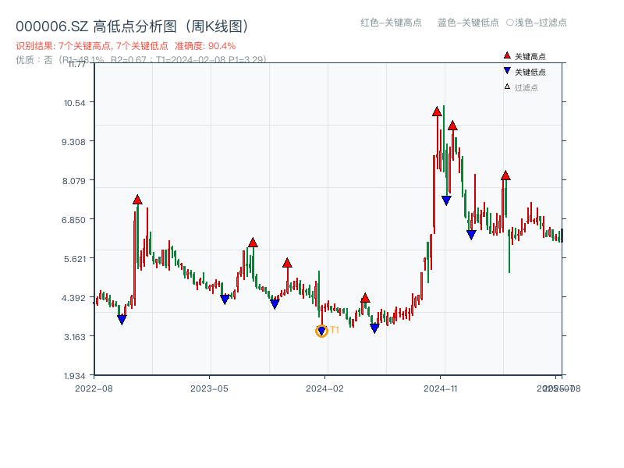Screen dimensions: 624x468
Task: Select the highest red peak marker near 10.54
Action: click(x=437, y=110)
